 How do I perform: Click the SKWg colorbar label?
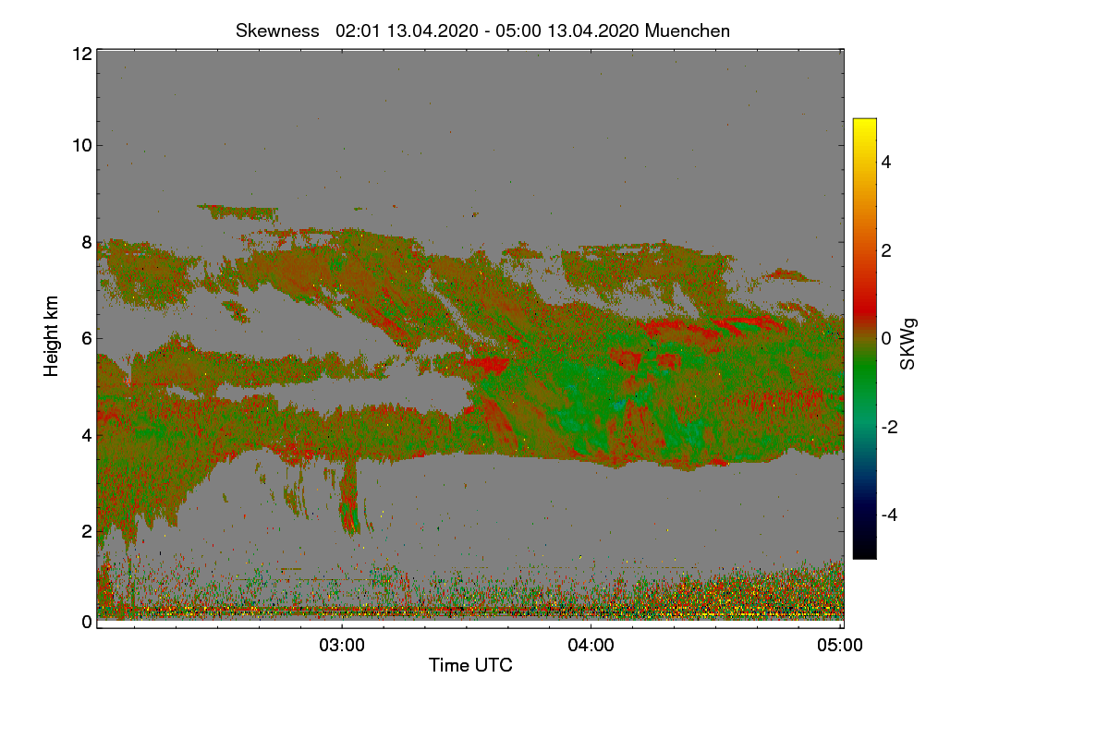908,345
